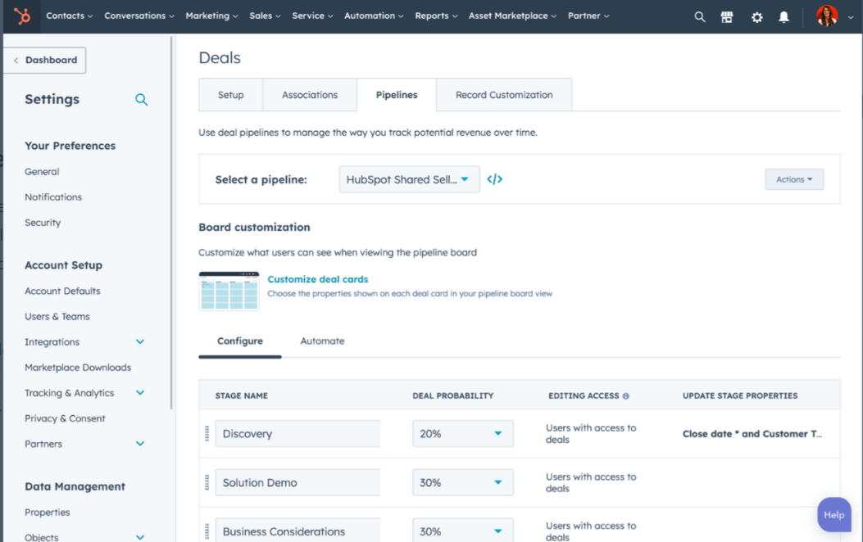The height and width of the screenshot is (542, 863).
Task: Open the Marketing menu
Action: [212, 16]
